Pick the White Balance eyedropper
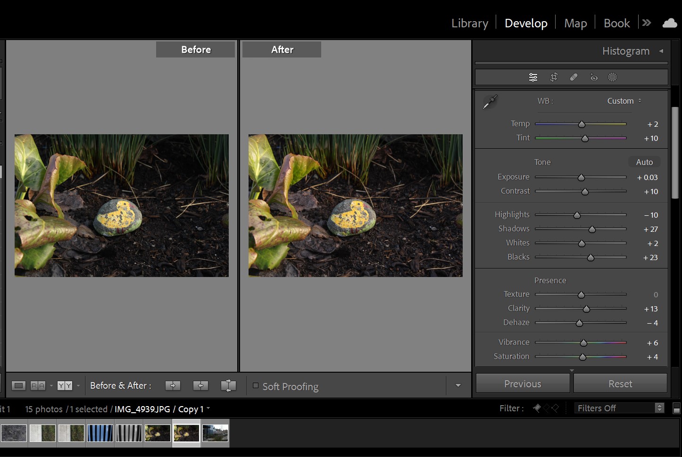This screenshot has width=682, height=457. pos(490,101)
